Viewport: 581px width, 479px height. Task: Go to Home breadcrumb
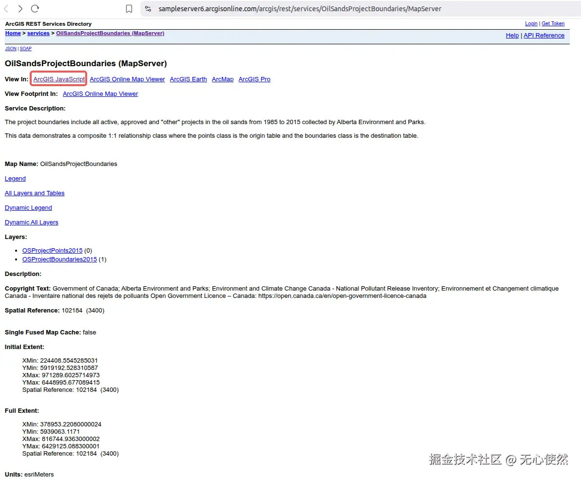point(13,33)
